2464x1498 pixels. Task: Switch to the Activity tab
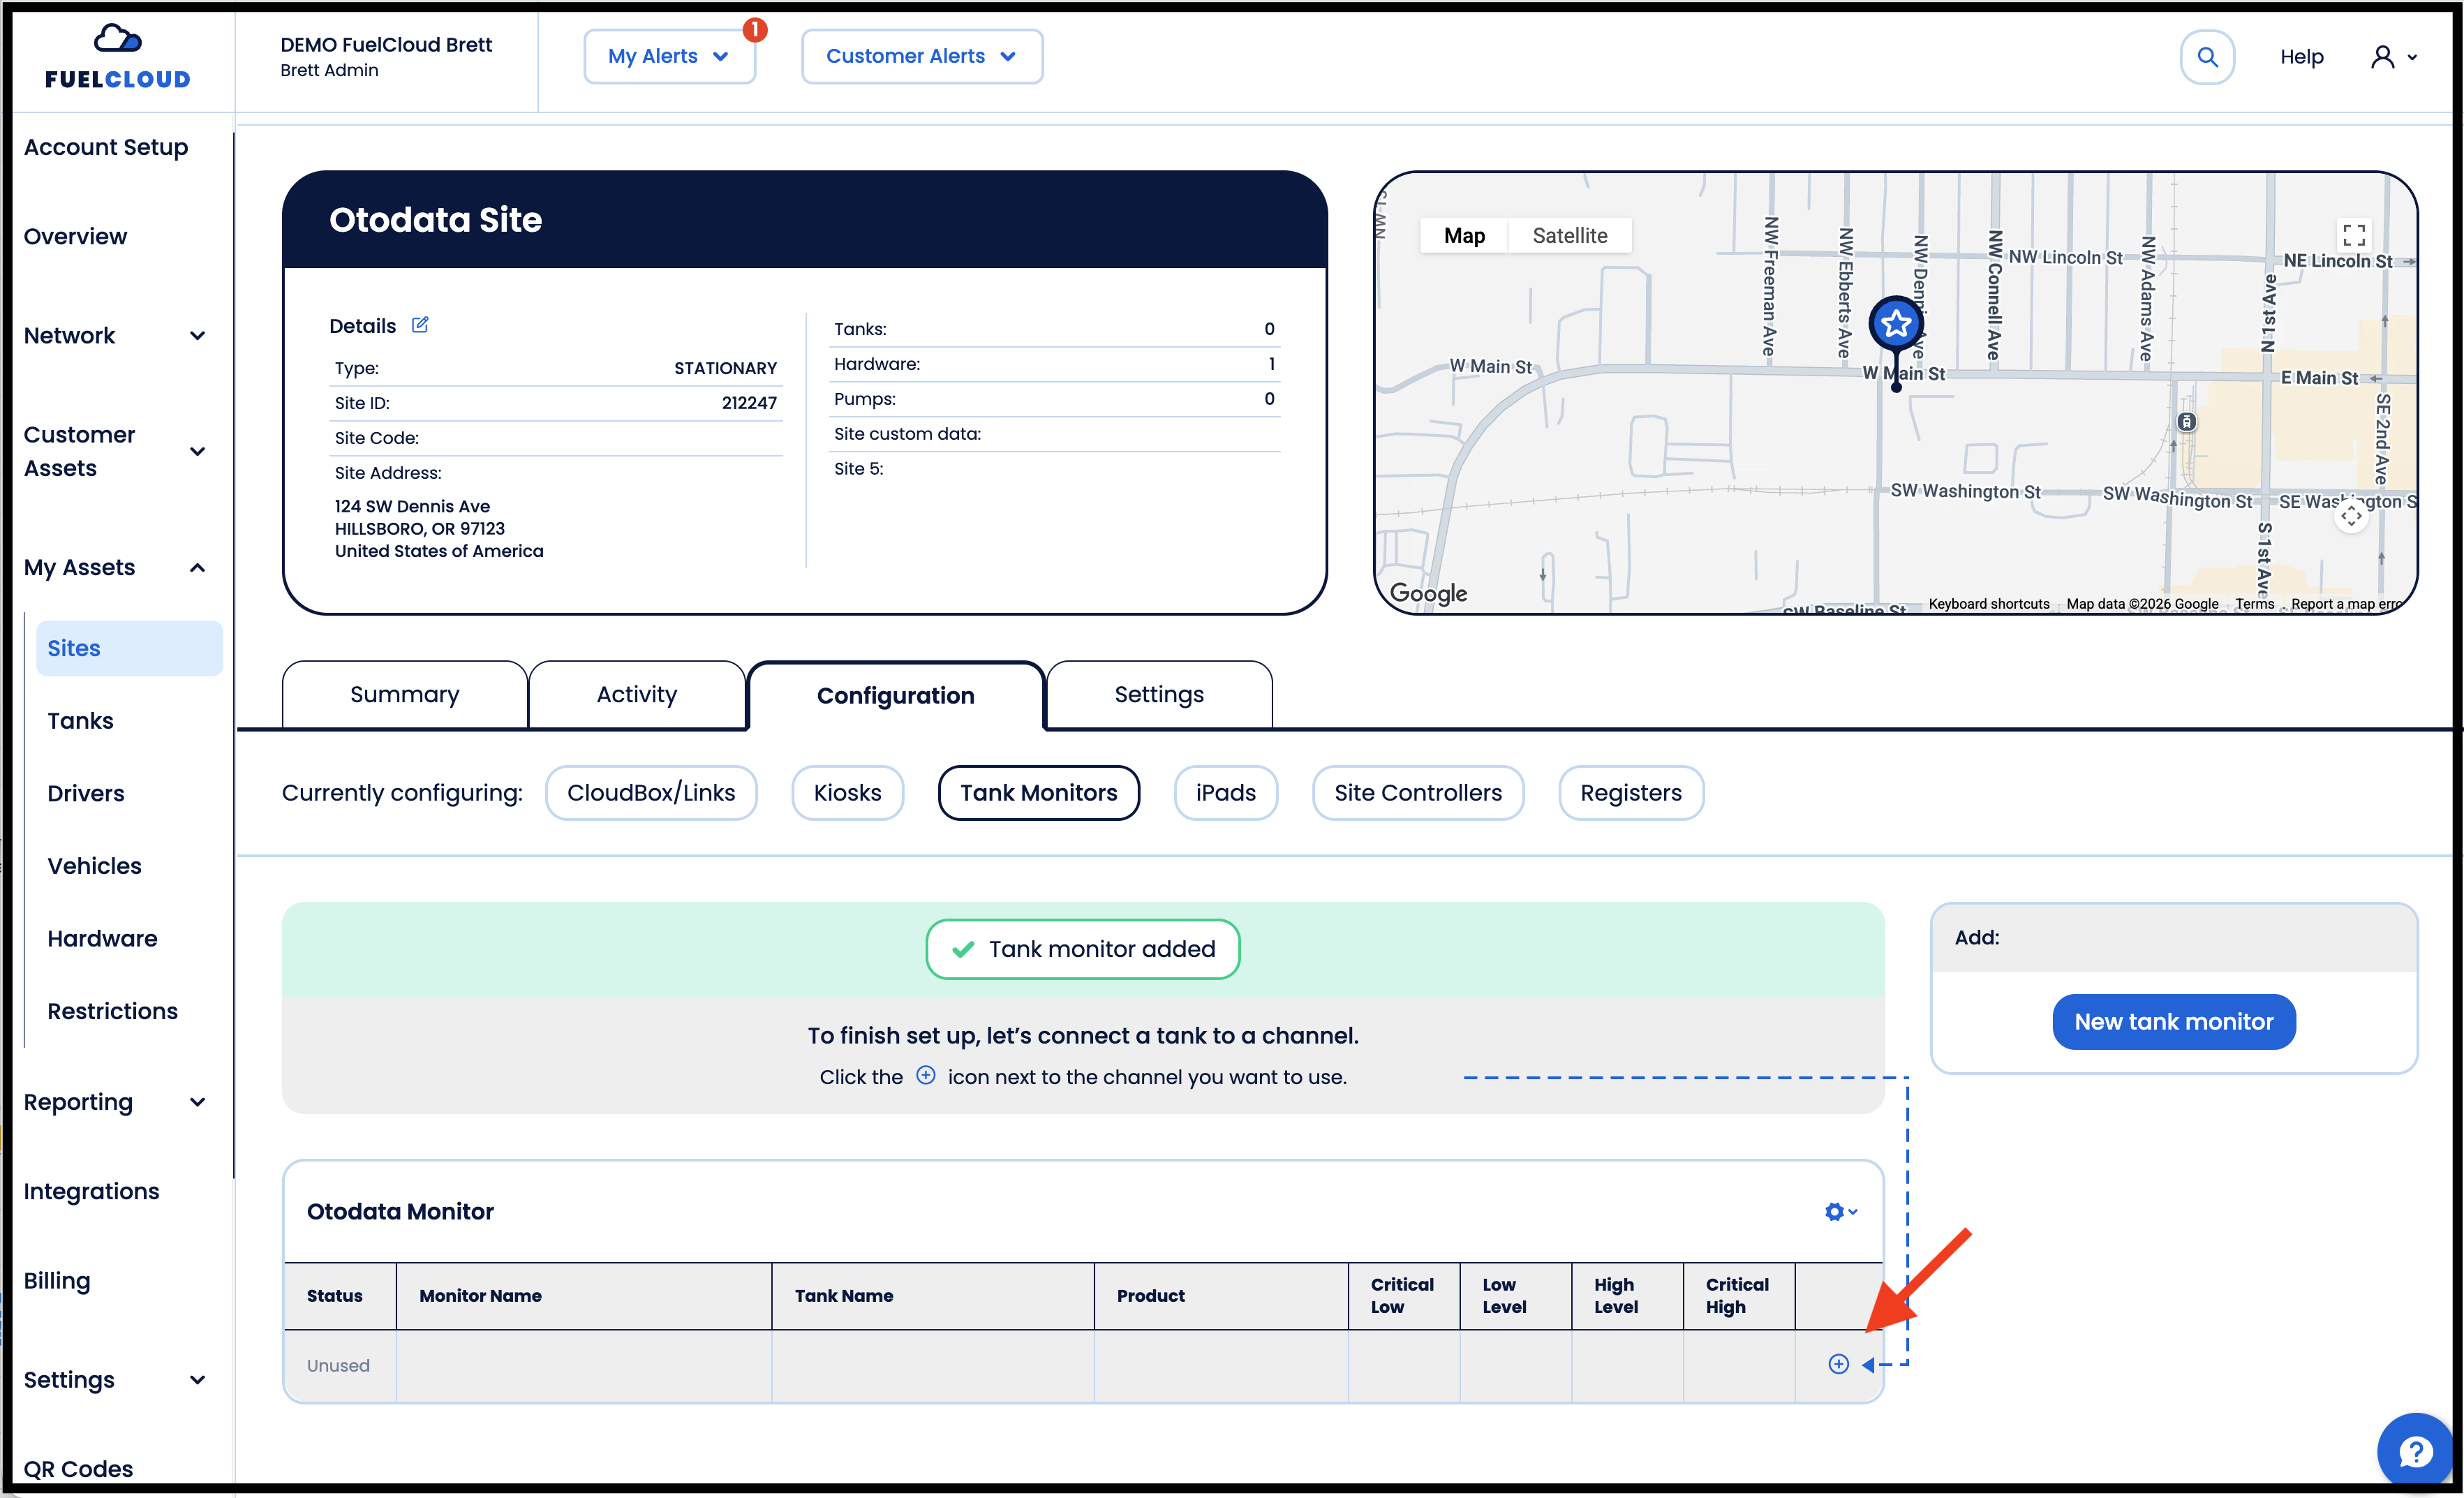pyautogui.click(x=636, y=695)
